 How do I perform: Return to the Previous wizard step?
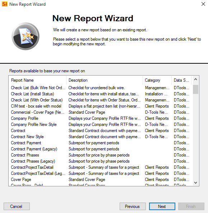pyautogui.click(x=133, y=207)
